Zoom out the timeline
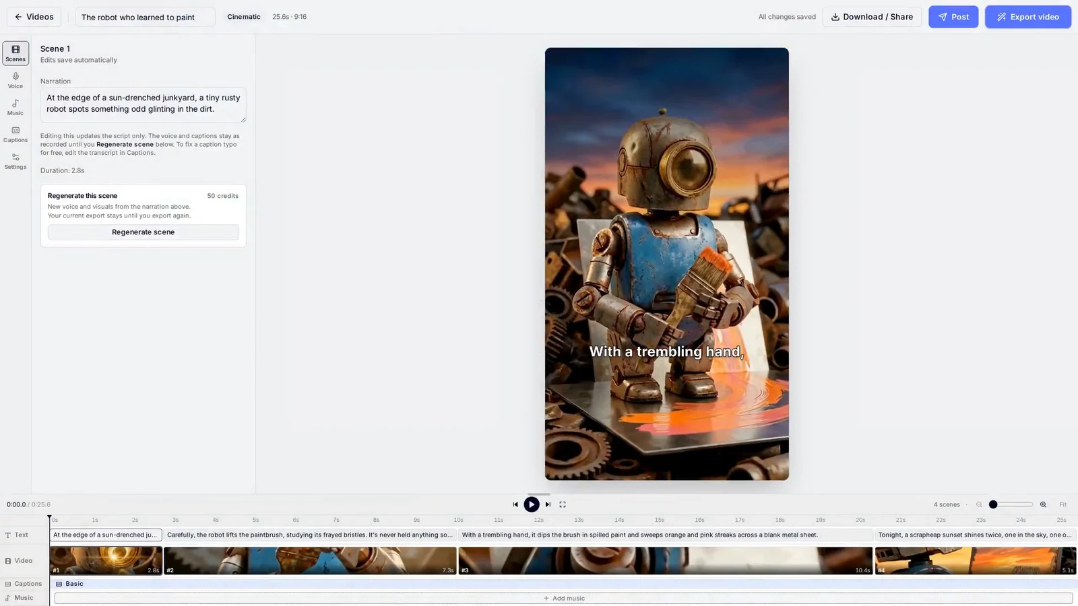Viewport: 1078px width, 606px height. [x=979, y=504]
